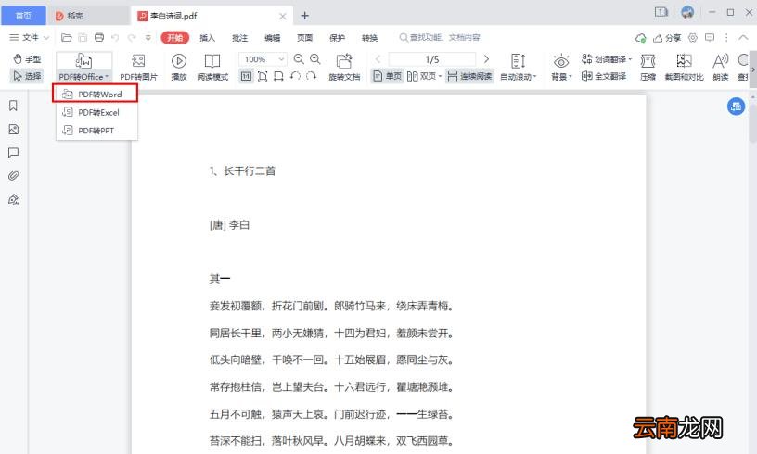The height and width of the screenshot is (454, 757).
Task: Open the bookmark panel in left sidebar
Action: (14, 106)
